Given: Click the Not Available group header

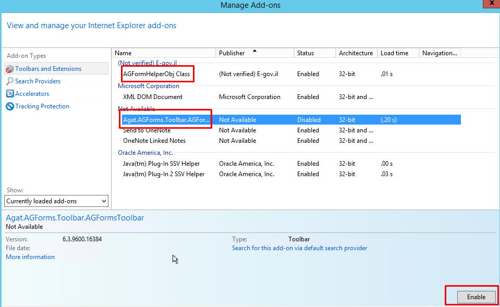Looking at the screenshot, I should click(137, 109).
